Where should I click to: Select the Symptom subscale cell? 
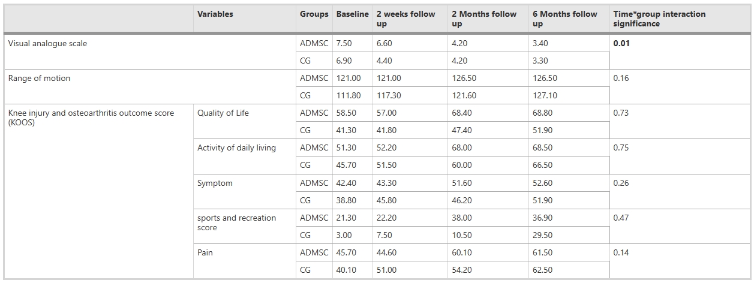pos(215,183)
